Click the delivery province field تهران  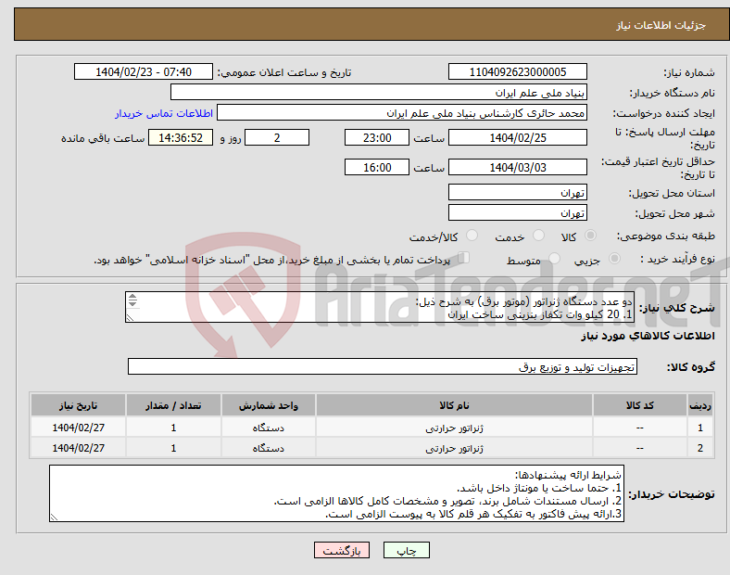tap(517, 193)
